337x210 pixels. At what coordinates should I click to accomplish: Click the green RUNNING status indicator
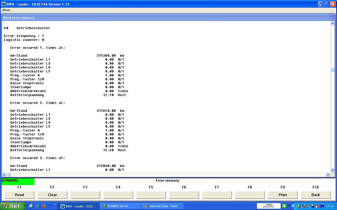pos(18,181)
